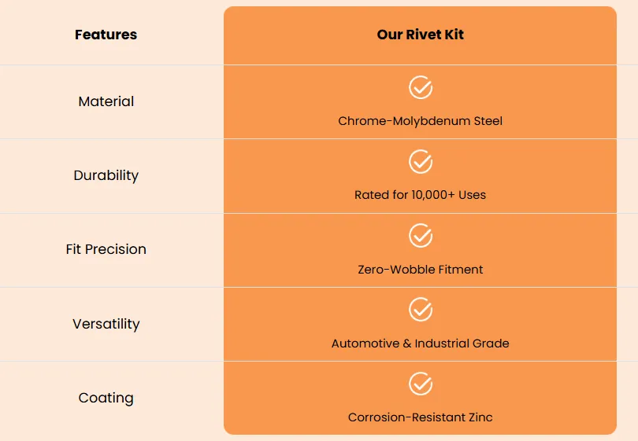The image size is (638, 441).
Task: Click the Coating feature label
Action: click(x=106, y=398)
